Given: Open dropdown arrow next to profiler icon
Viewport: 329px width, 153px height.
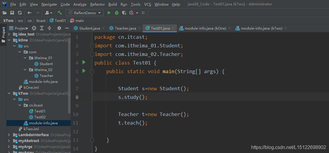Looking at the screenshot, I should [137, 13].
